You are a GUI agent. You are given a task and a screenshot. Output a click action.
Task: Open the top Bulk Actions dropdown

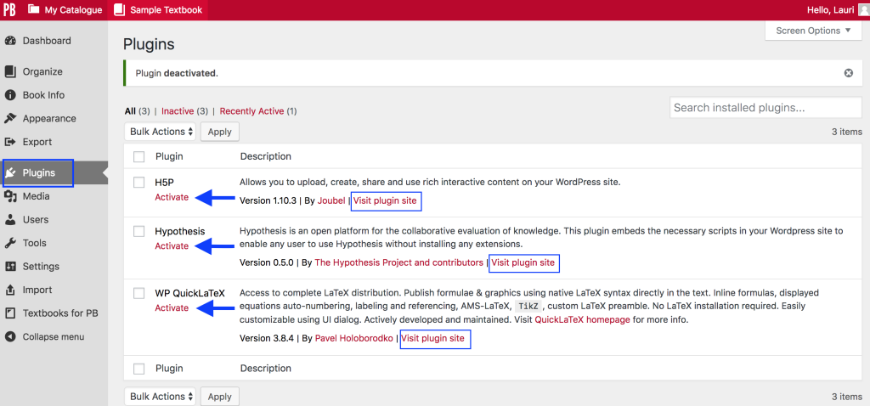161,132
